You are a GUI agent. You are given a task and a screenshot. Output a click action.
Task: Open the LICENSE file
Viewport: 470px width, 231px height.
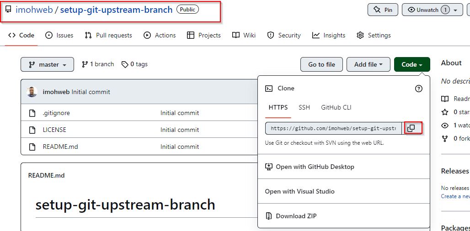(54, 130)
